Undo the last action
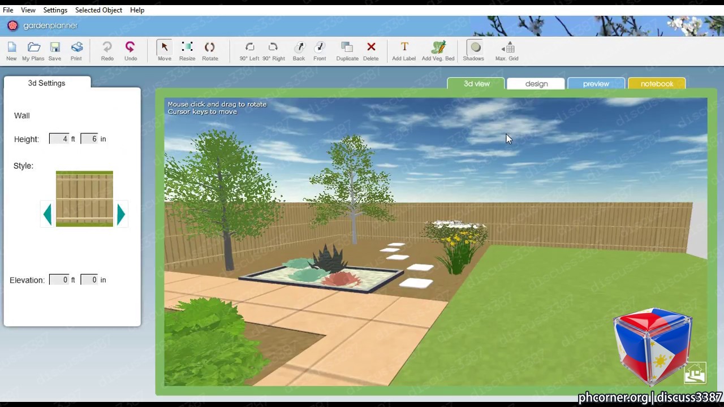The height and width of the screenshot is (407, 724). click(131, 51)
